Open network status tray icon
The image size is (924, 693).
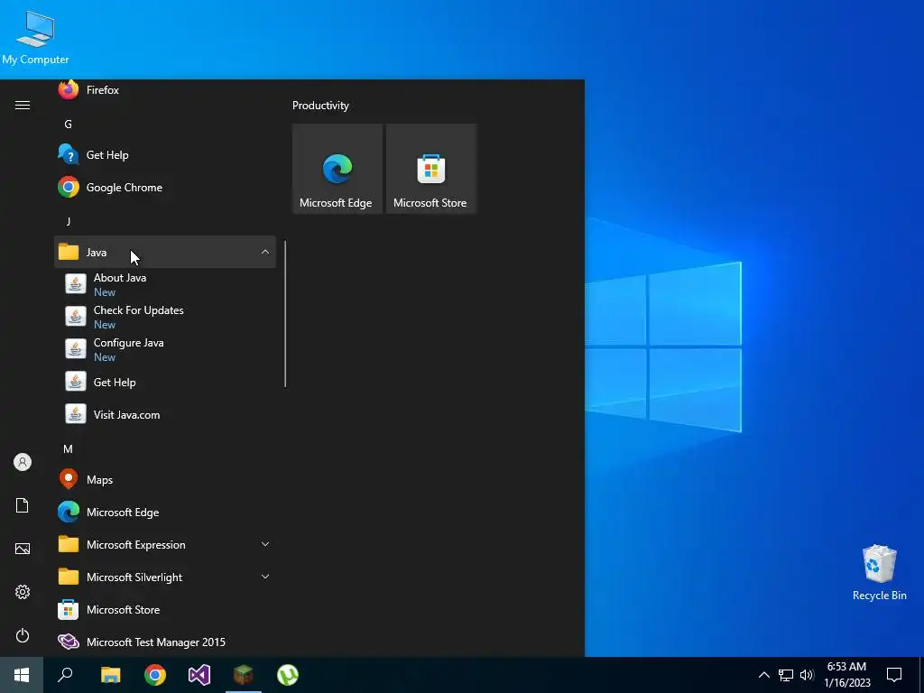[x=786, y=675]
